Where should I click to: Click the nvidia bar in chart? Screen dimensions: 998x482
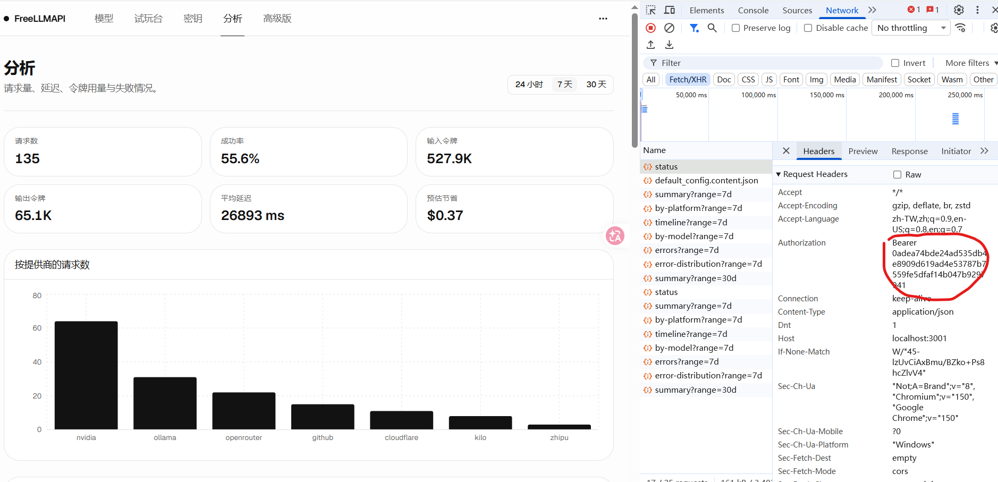click(x=86, y=375)
